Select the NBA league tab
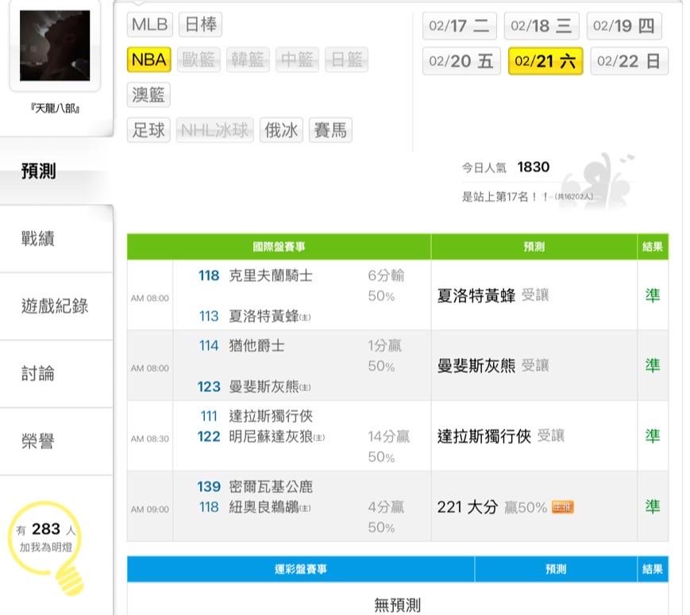The image size is (690, 615). [148, 60]
